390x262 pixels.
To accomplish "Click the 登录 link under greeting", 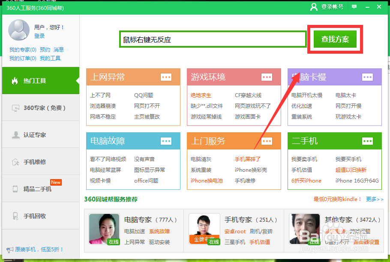I will [x=39, y=36].
